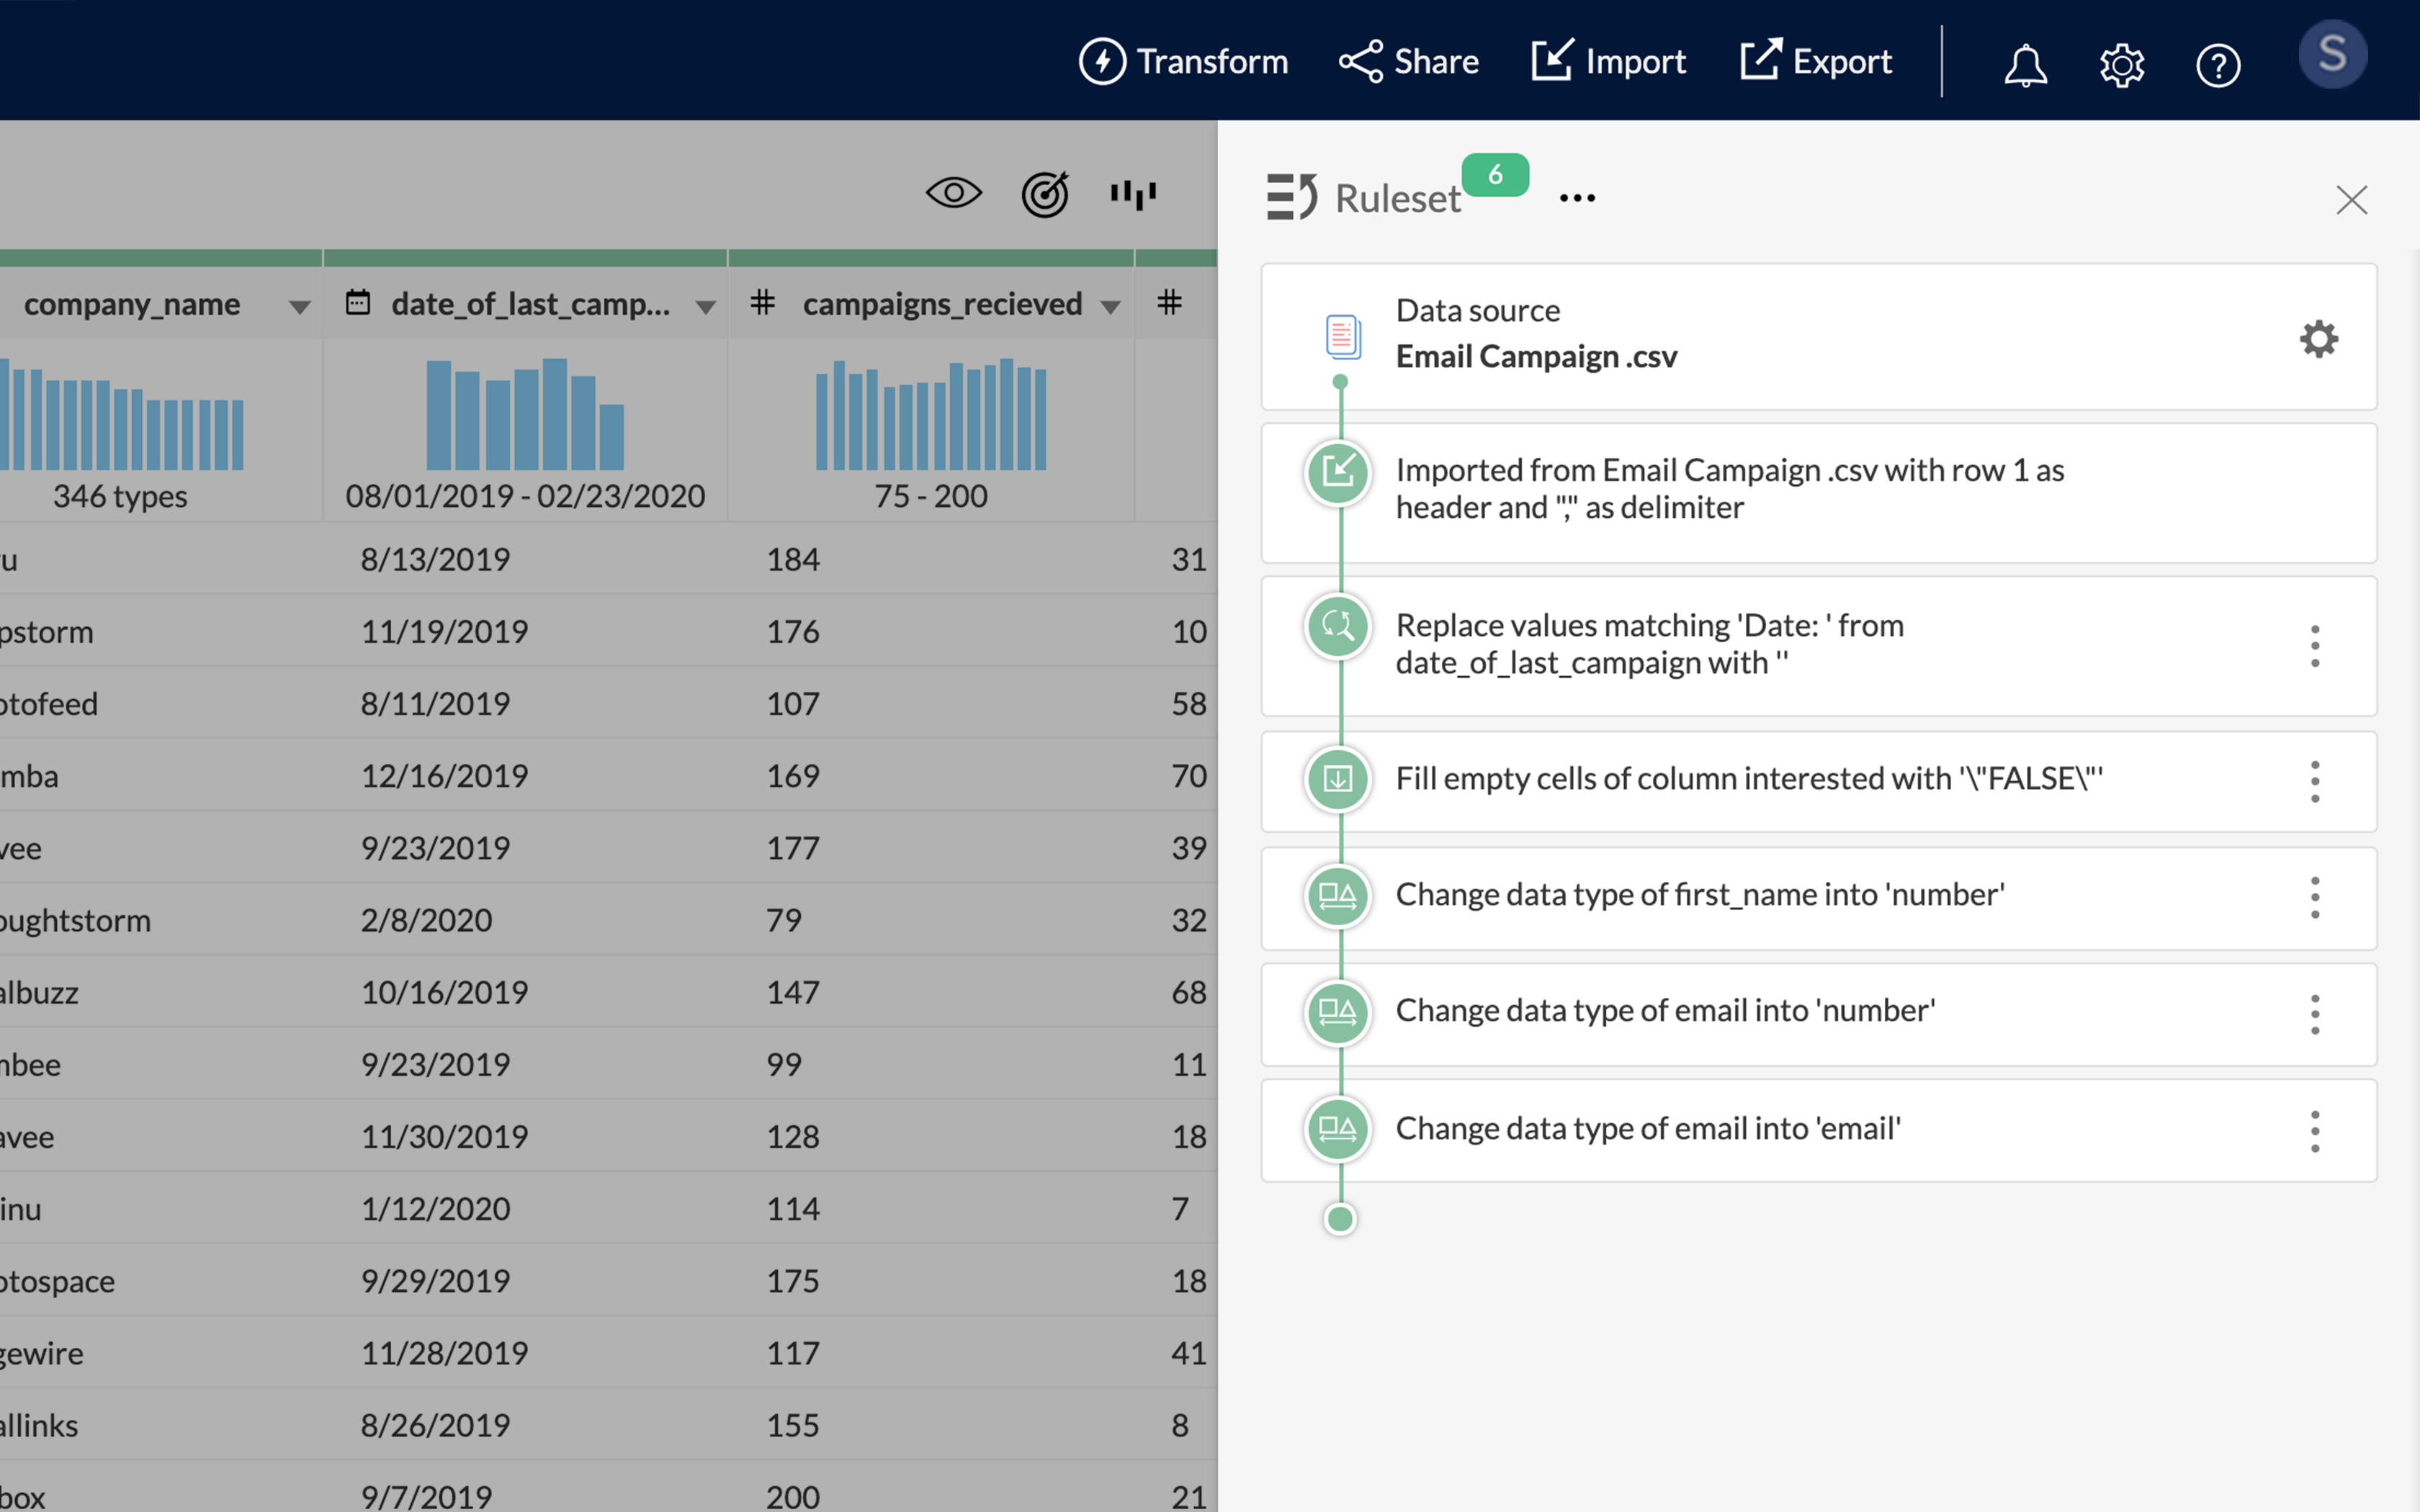
Task: Open the Transform menu
Action: click(x=1184, y=62)
